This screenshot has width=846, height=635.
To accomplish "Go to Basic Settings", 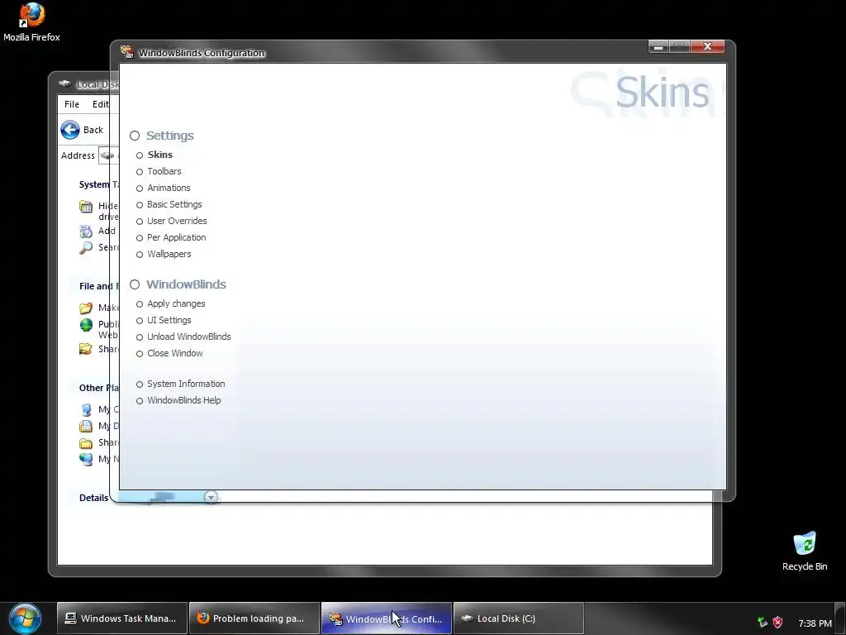I will pos(174,205).
